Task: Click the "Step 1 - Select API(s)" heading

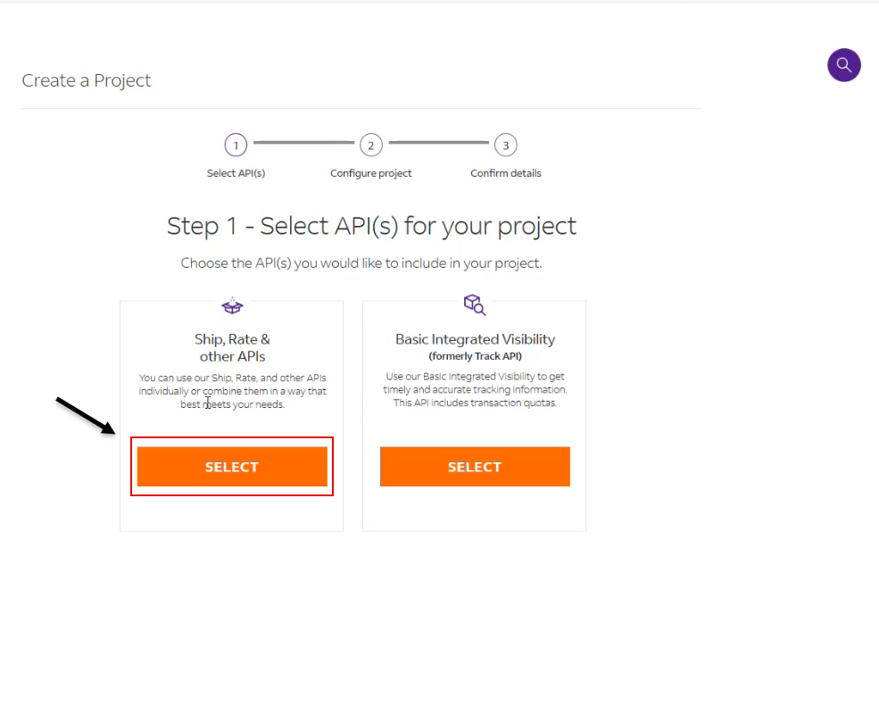Action: coord(371,226)
